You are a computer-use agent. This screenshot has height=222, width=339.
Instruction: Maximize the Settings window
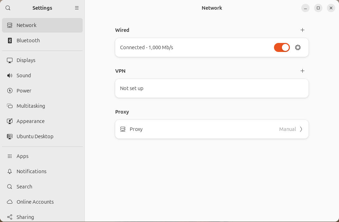click(x=318, y=8)
